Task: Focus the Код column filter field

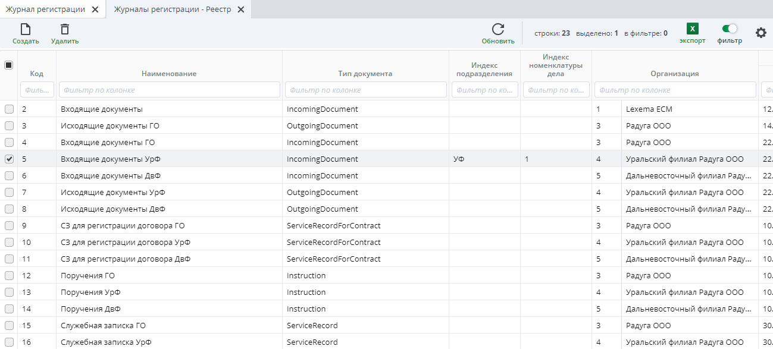Action: coord(37,90)
